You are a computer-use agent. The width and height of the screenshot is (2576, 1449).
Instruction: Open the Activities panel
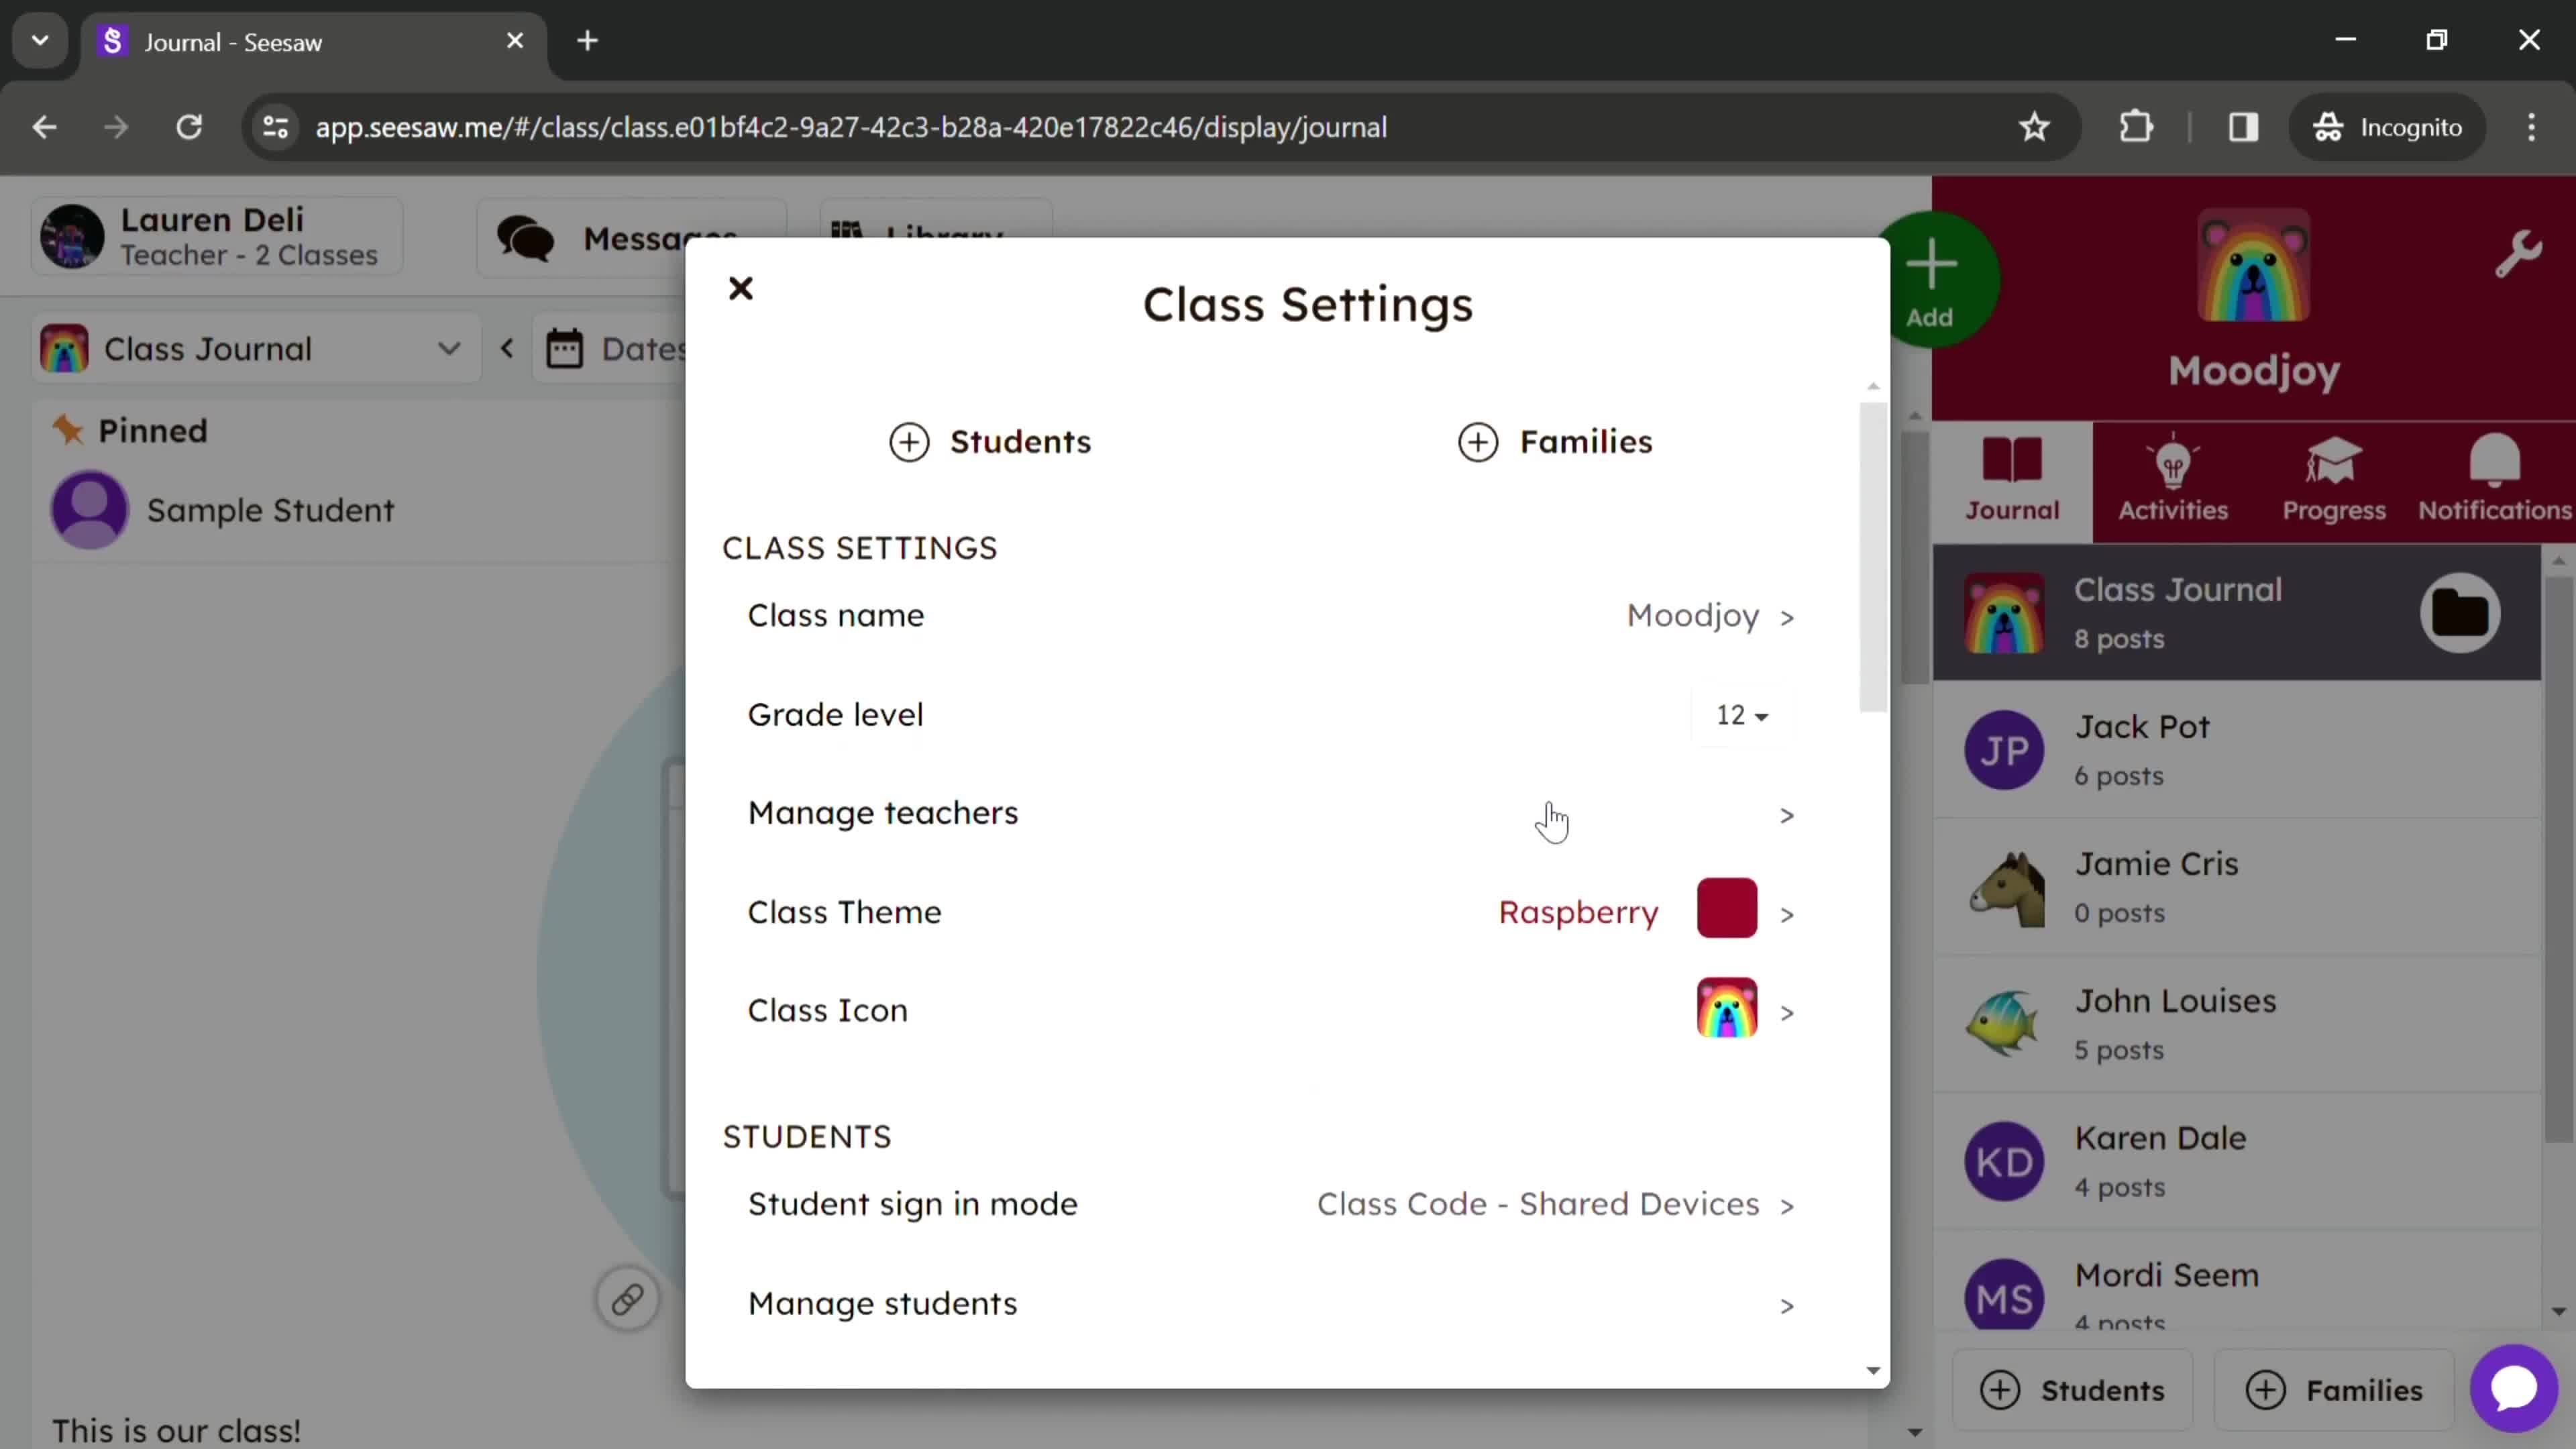coord(2174,478)
